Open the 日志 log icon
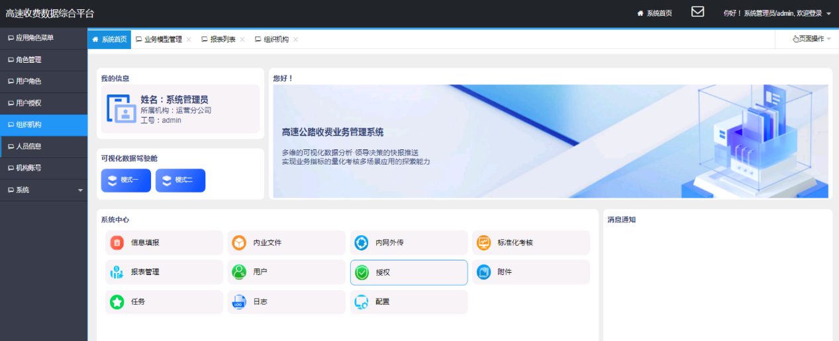Screen dimensions: 839x341 (x=239, y=302)
